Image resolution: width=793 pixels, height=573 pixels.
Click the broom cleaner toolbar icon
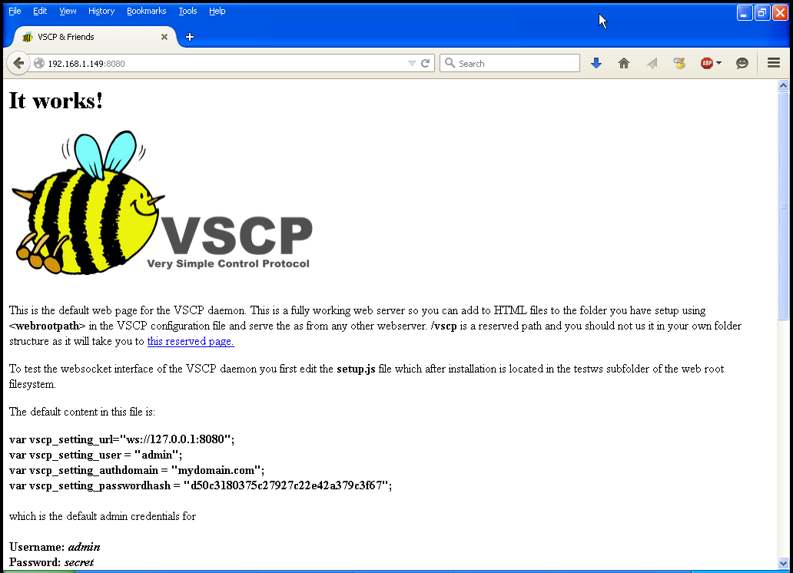tap(679, 64)
